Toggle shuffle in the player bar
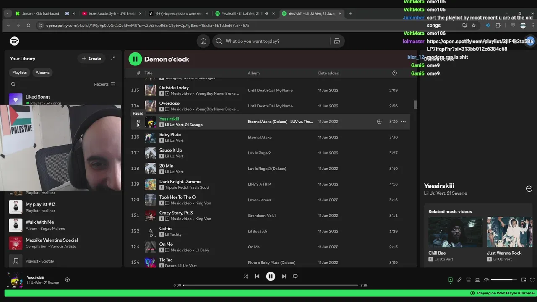The image size is (537, 302). (246, 276)
